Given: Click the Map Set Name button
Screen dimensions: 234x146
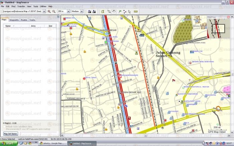Looking at the screenshot, I should pos(10,134).
